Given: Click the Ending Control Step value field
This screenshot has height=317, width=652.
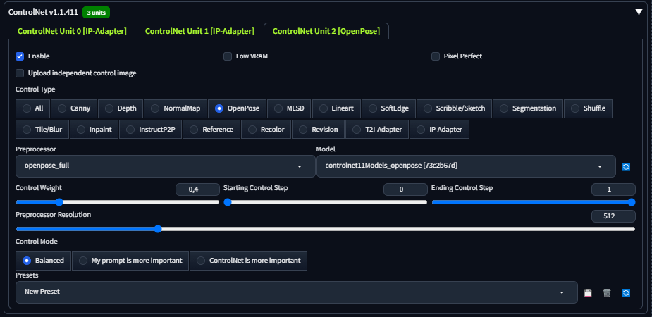Looking at the screenshot, I should pyautogui.click(x=613, y=189).
